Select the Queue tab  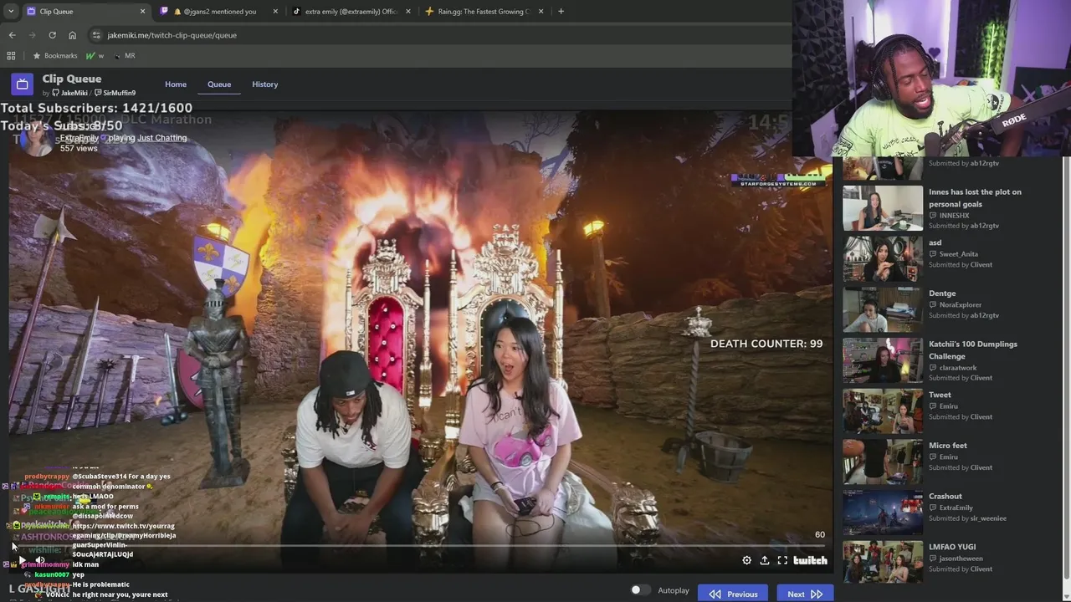point(219,84)
